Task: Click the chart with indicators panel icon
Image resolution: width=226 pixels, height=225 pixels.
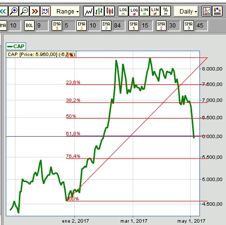Action: (207, 11)
